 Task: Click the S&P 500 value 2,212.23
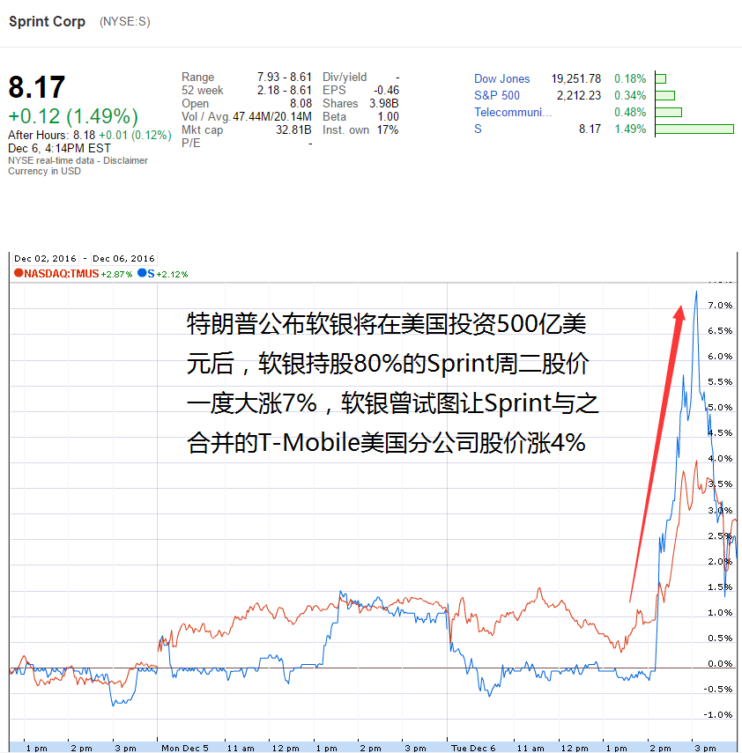point(579,96)
